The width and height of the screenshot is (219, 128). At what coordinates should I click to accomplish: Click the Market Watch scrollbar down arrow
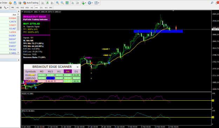click(18, 53)
